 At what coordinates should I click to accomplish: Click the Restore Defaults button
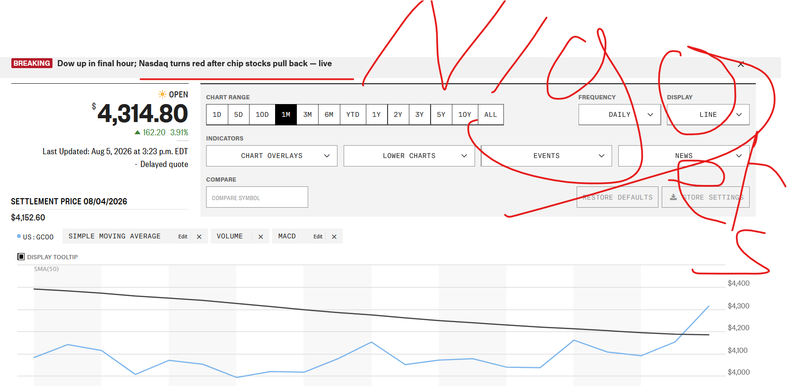pyautogui.click(x=617, y=197)
